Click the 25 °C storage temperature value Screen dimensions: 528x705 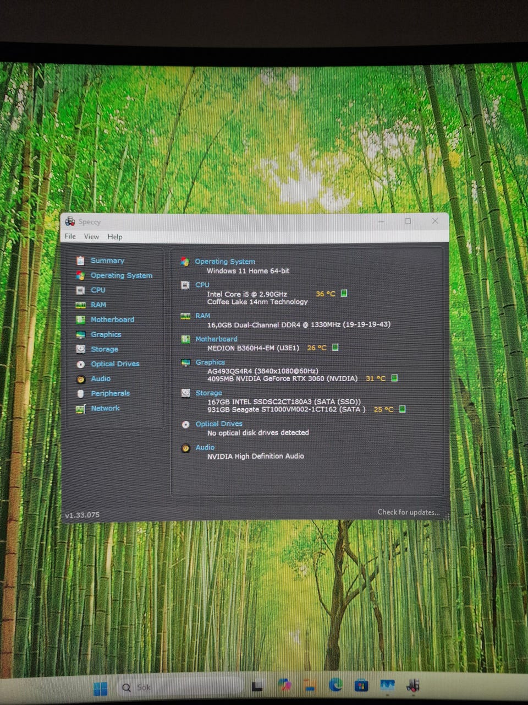pos(383,409)
